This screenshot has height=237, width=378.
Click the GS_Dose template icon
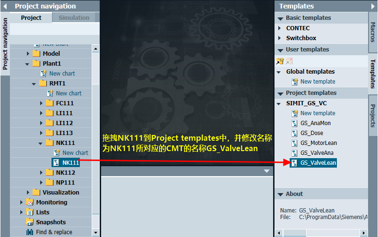[294, 133]
